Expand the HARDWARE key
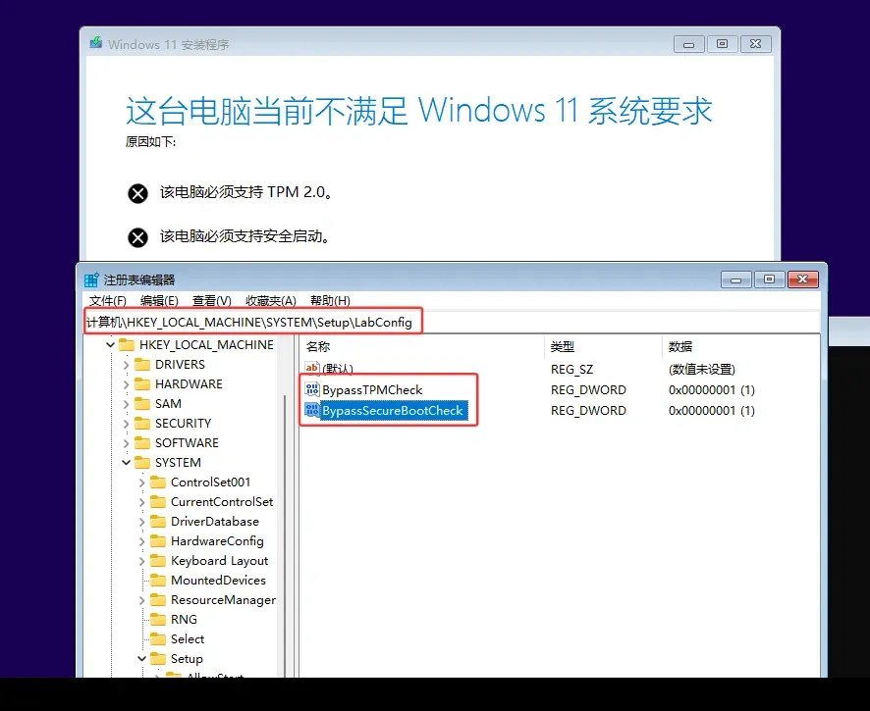The height and width of the screenshot is (711, 870). point(126,384)
